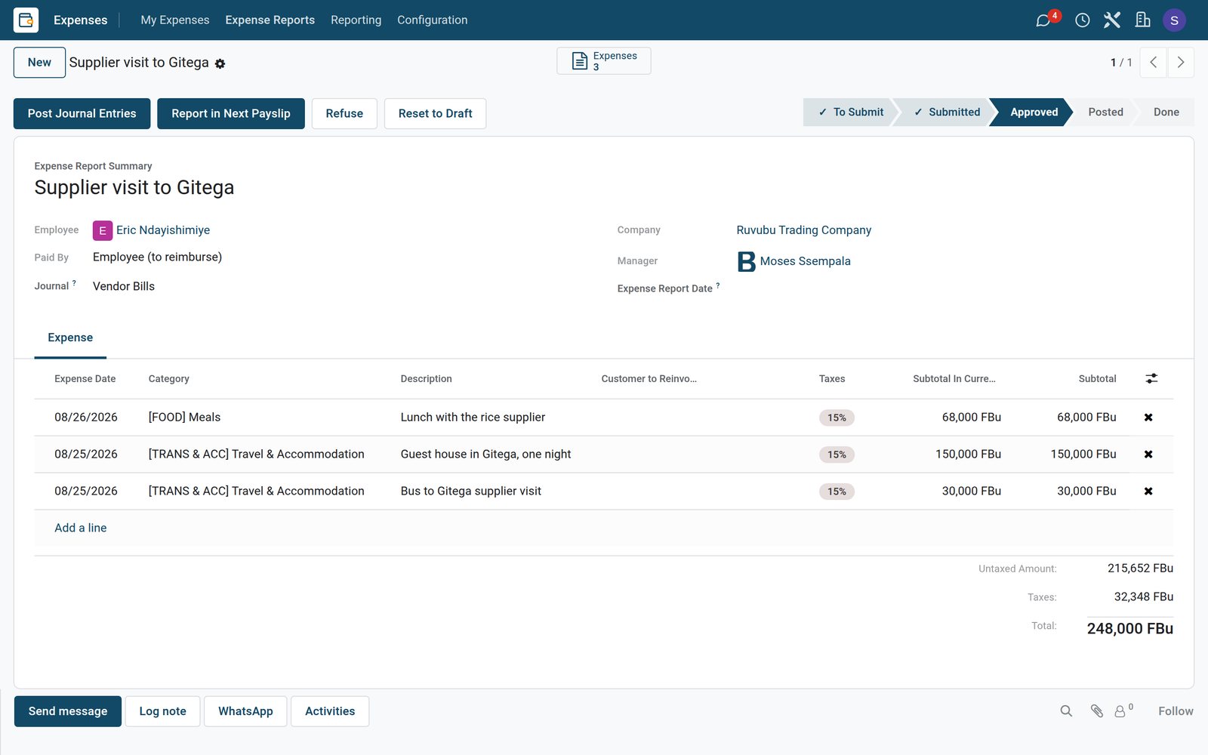Click Report in Next Payslip
The width and height of the screenshot is (1208, 755).
[x=231, y=113]
